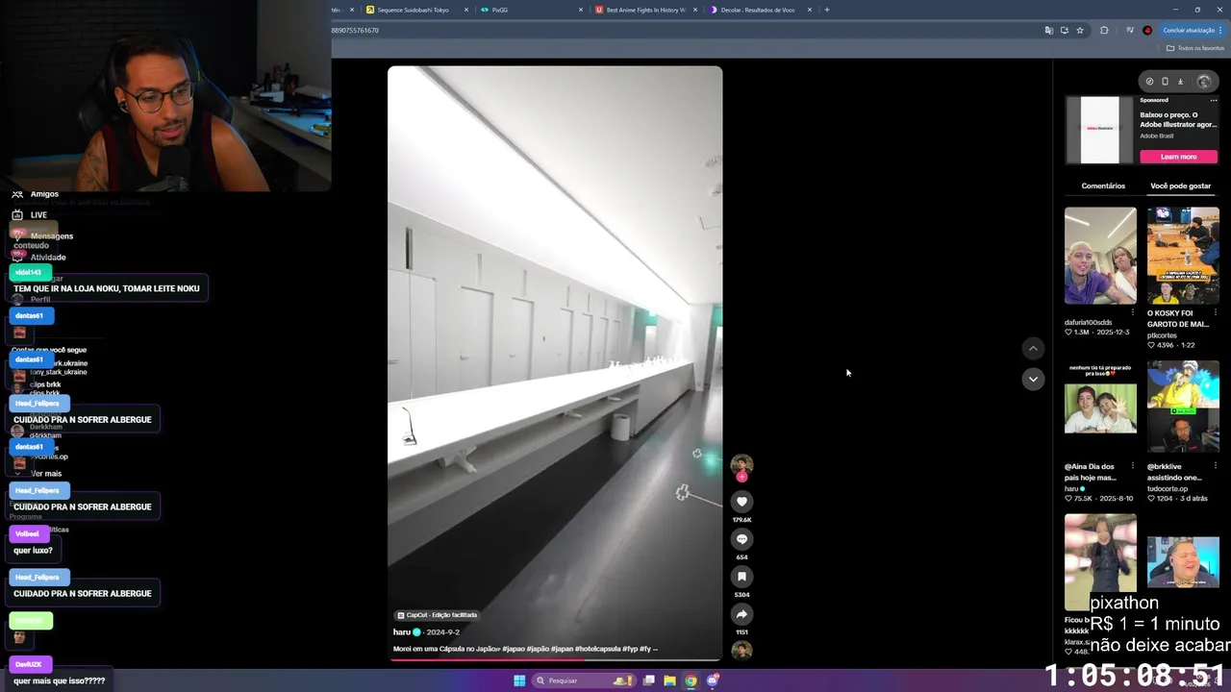Image resolution: width=1231 pixels, height=692 pixels.
Task: Seek on the video progress bar
Action: coord(555,659)
